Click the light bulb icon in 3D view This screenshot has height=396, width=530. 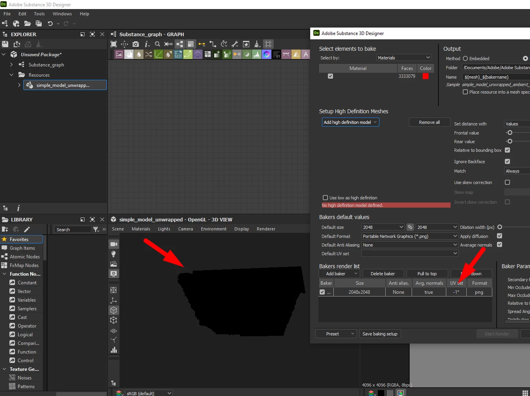(114, 254)
